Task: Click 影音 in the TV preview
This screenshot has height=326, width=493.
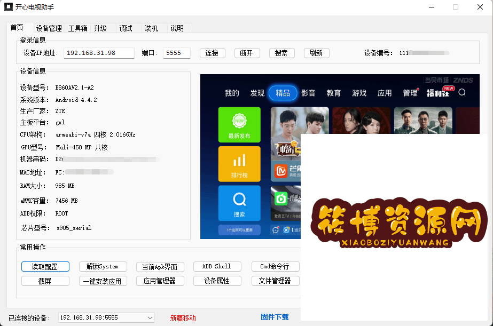Action: tap(308, 93)
